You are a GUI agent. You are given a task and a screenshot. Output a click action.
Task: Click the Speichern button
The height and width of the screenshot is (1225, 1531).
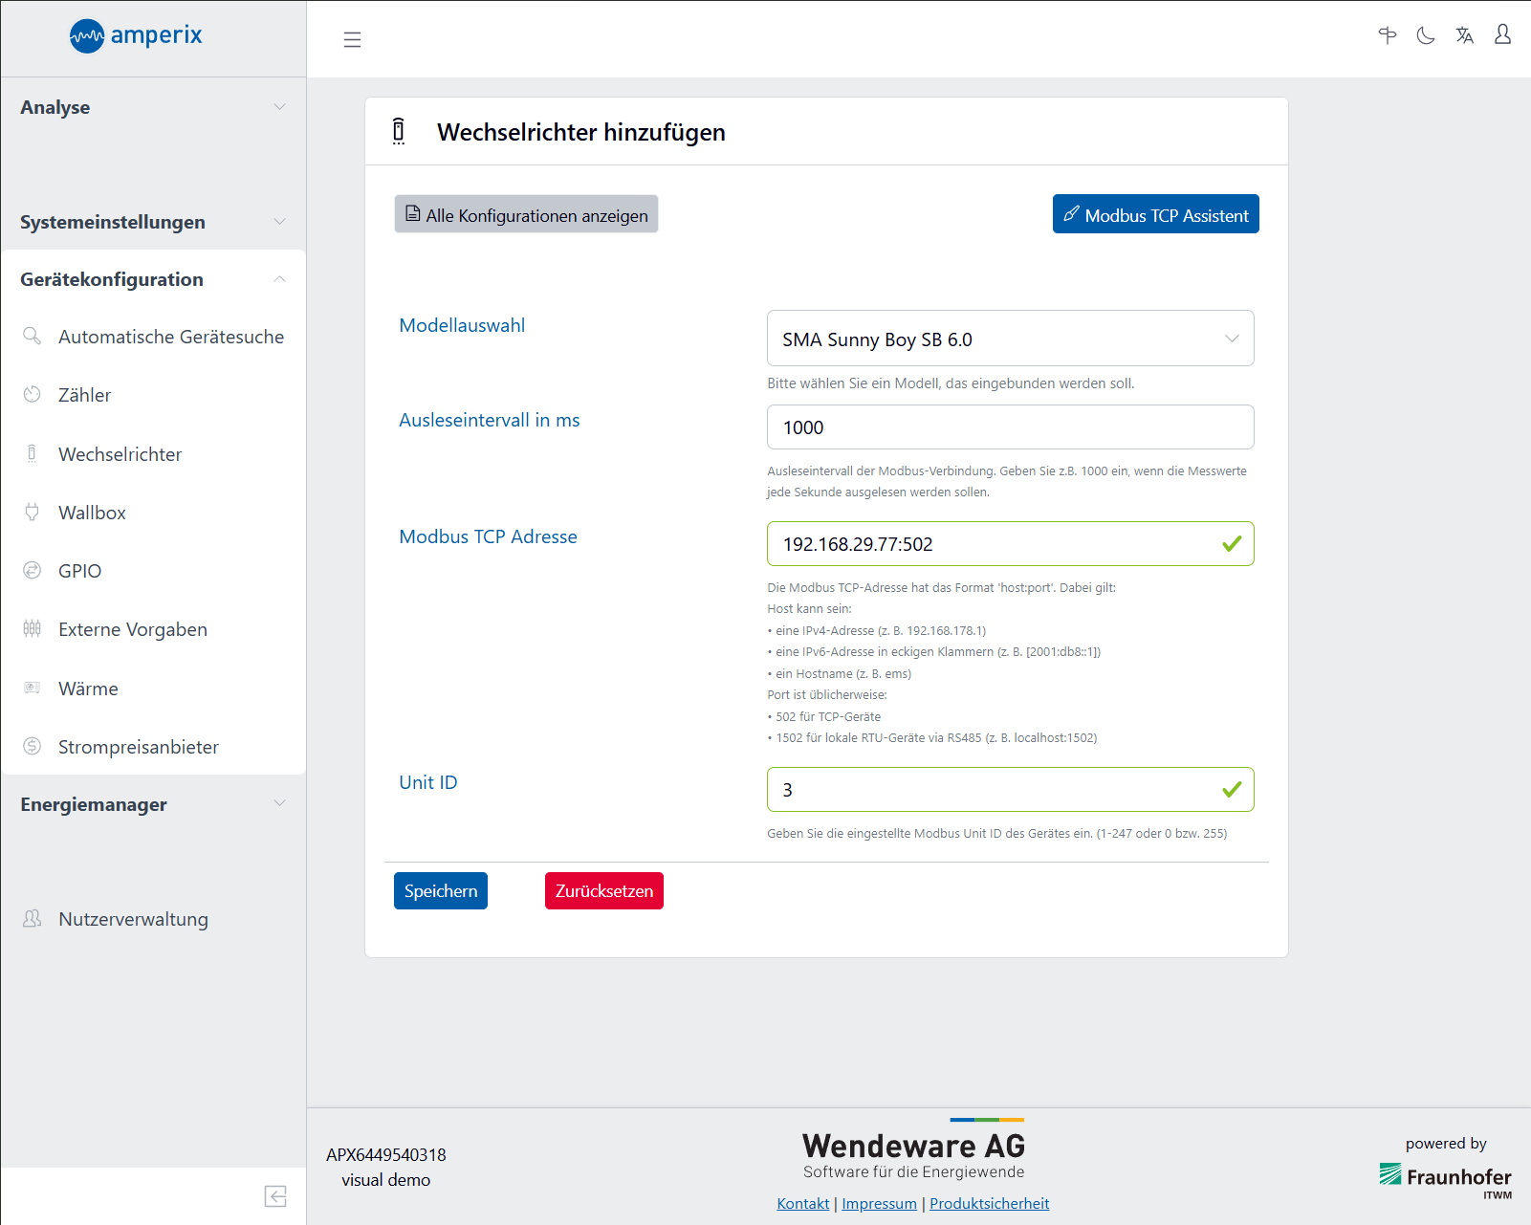point(440,891)
